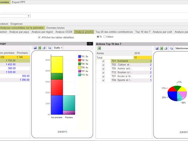Select the T01. Solidarité row label
Viewport: 188px width, 141px height.
tap(120, 61)
